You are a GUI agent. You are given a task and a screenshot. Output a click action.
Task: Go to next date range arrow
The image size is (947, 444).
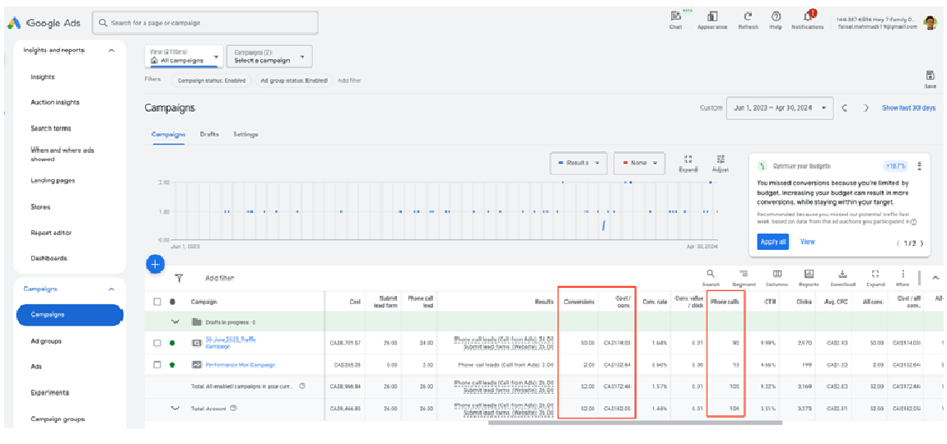[x=866, y=108]
